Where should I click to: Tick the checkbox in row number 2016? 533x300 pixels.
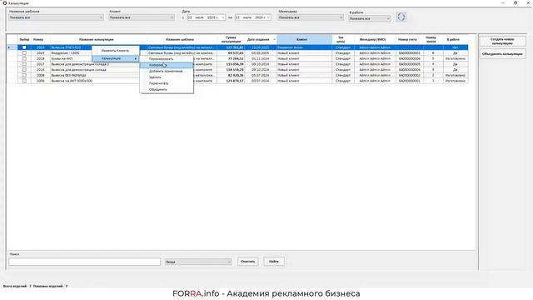click(x=24, y=70)
